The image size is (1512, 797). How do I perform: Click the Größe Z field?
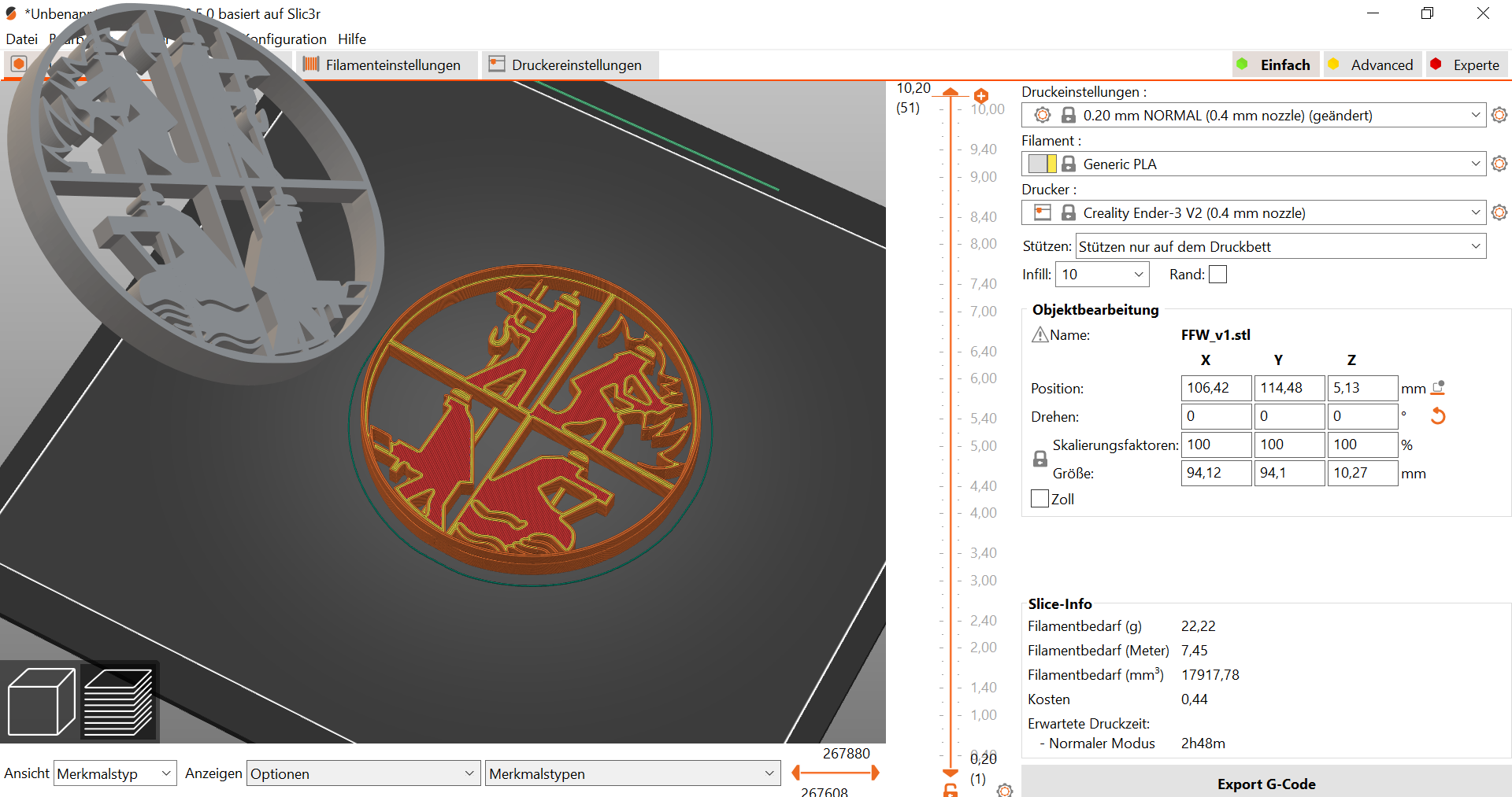[1362, 473]
